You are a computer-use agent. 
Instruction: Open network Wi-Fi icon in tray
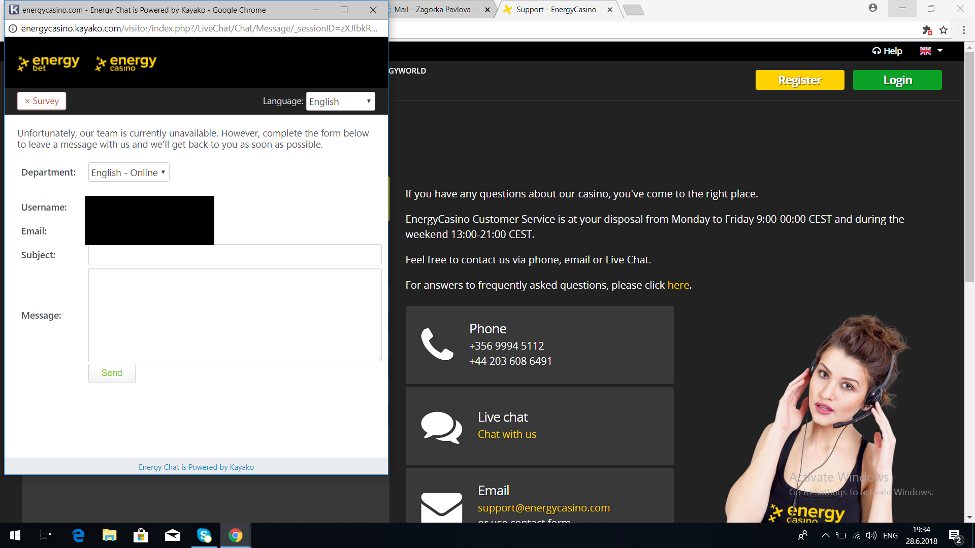point(857,535)
